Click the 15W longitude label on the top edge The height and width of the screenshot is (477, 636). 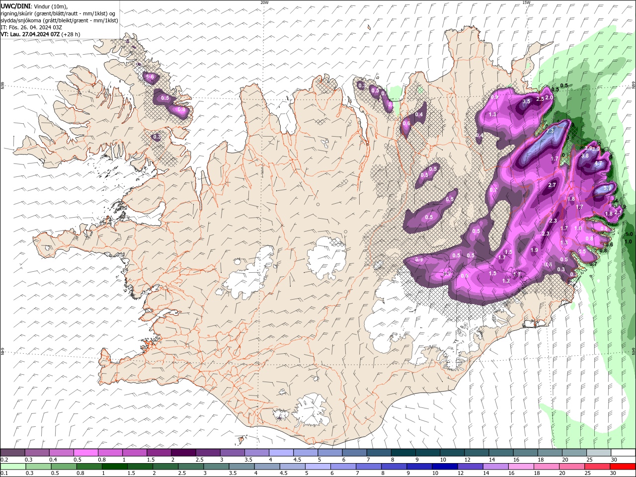[x=526, y=2]
